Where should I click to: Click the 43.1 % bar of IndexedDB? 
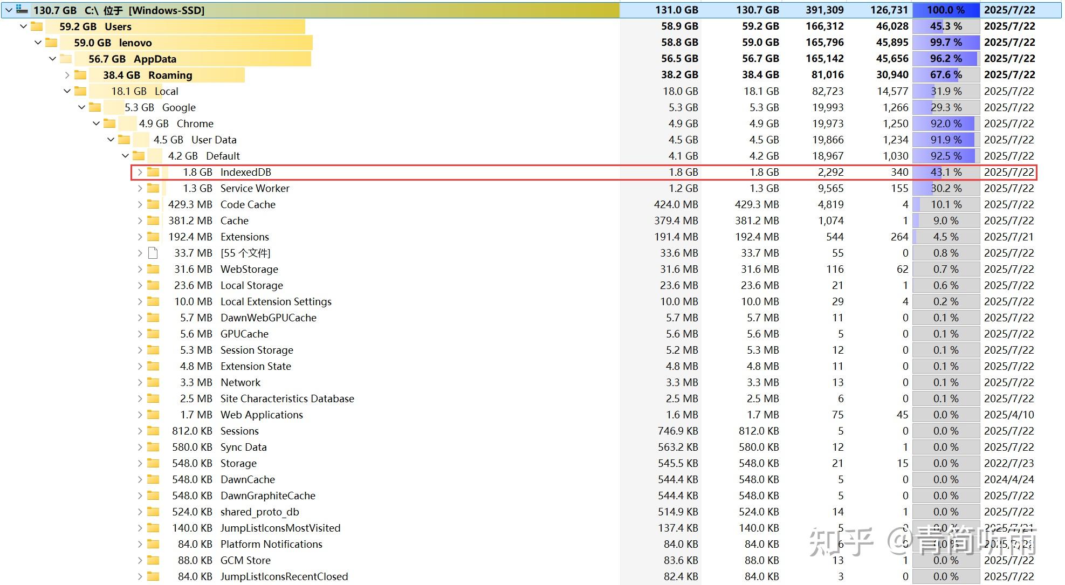click(x=946, y=172)
